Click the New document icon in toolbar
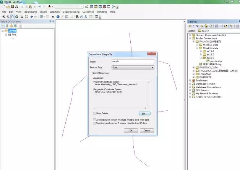 tap(4, 6)
